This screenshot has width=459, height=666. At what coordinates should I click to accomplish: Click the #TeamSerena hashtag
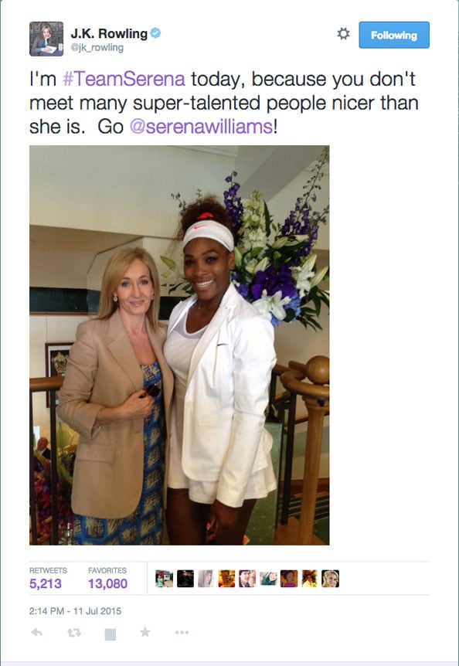coord(124,79)
